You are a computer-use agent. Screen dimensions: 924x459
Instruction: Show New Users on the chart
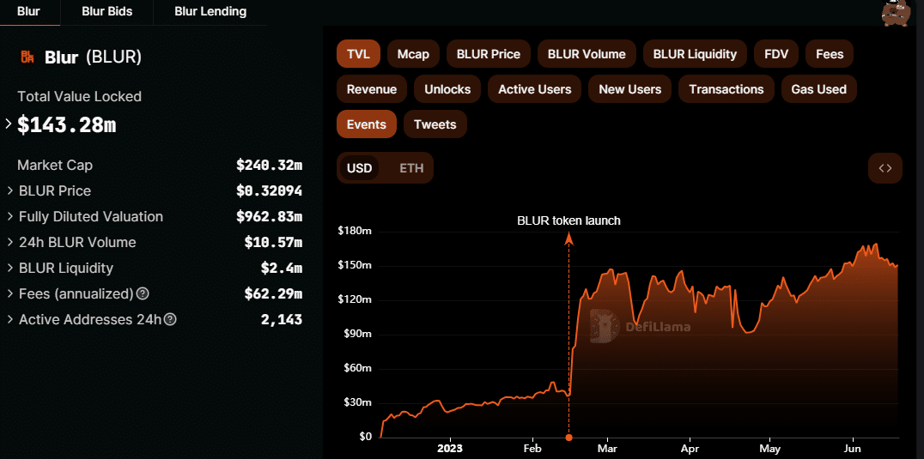tap(630, 89)
